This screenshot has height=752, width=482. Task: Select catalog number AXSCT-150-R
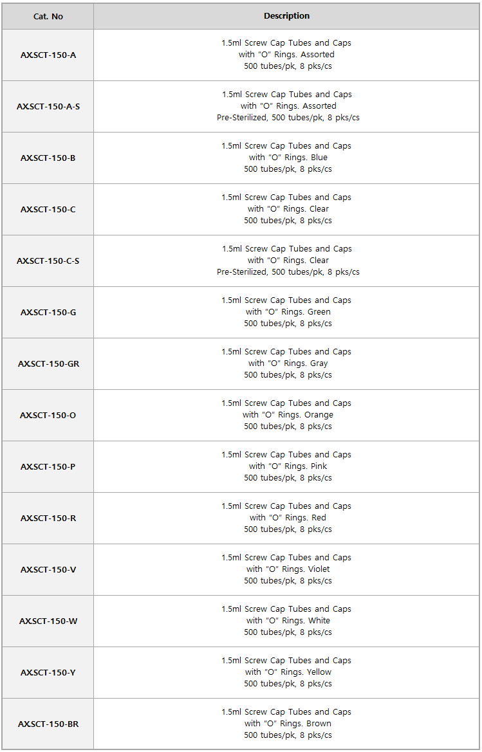coord(48,518)
